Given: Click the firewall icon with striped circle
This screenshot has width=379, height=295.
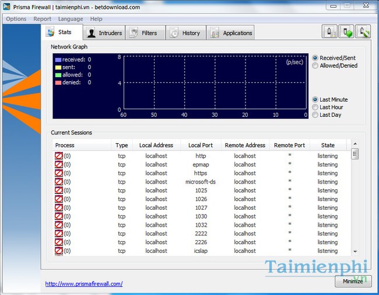Looking at the screenshot, I should [x=364, y=32].
